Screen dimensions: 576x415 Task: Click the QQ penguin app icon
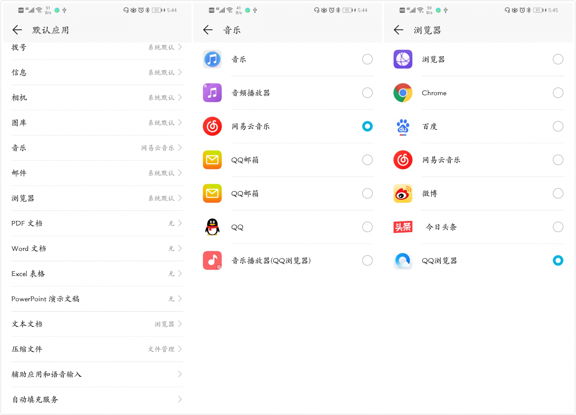point(212,227)
